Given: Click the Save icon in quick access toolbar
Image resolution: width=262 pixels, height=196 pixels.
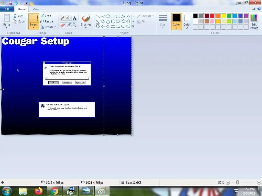Looking at the screenshot, I should [10, 3].
